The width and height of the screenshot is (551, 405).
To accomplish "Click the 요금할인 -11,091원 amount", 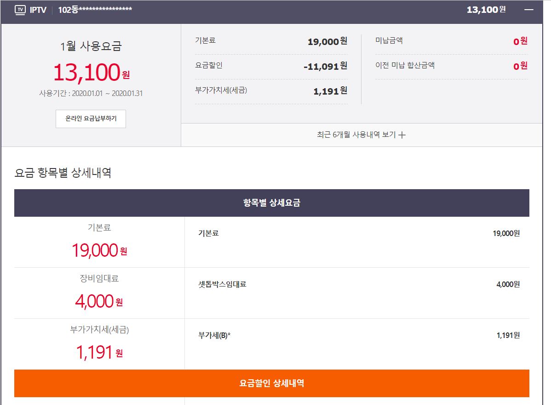I will (325, 66).
